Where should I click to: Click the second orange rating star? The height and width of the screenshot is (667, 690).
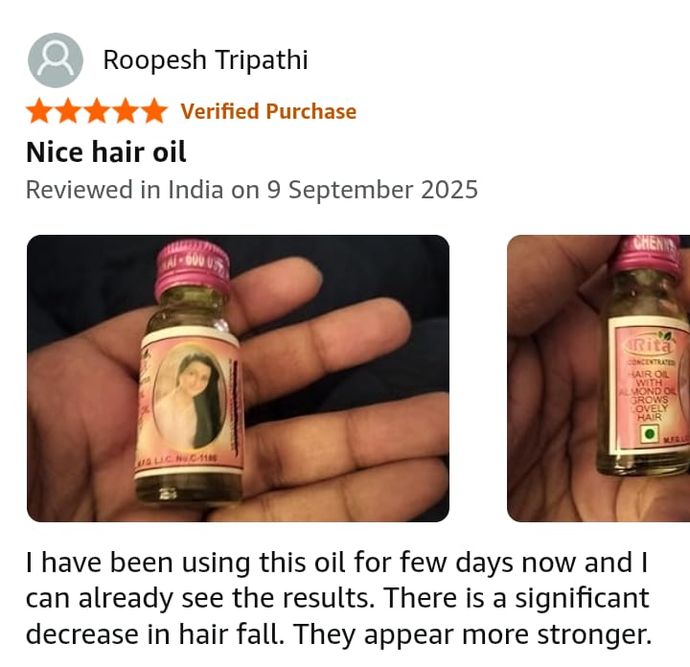point(68,111)
